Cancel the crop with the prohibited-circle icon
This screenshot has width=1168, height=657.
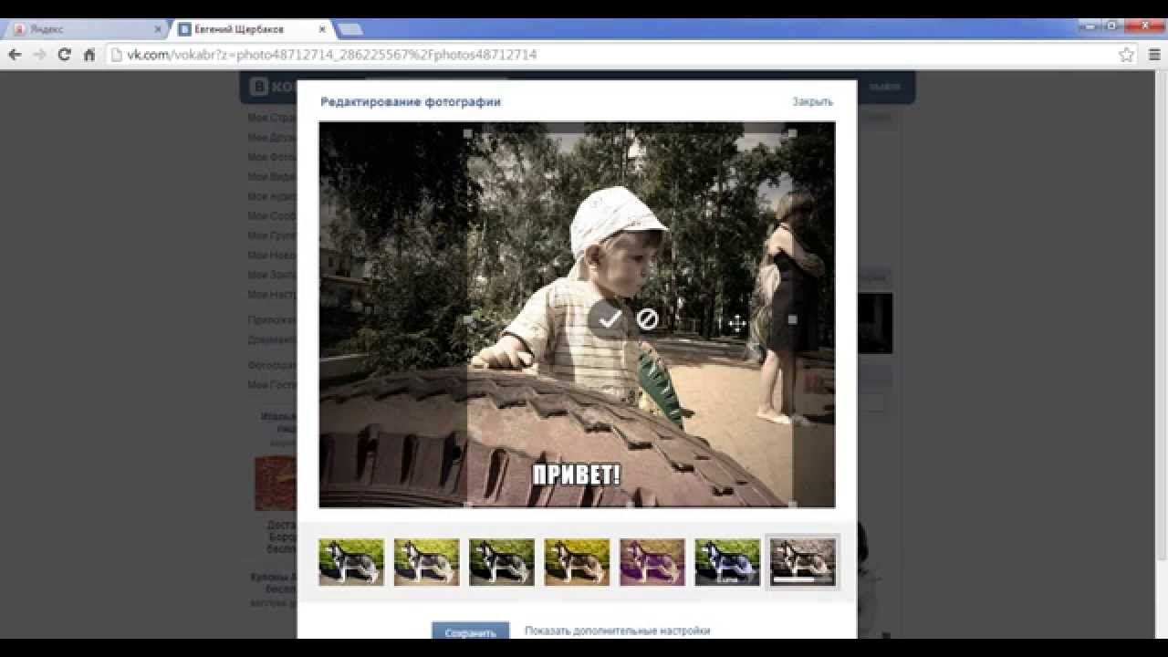tap(647, 318)
